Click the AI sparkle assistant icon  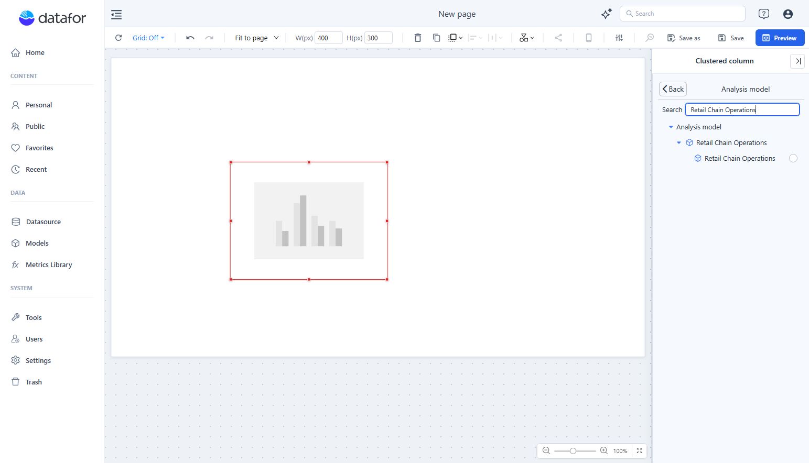[607, 14]
